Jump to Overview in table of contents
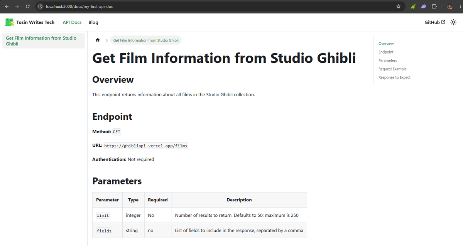 click(386, 44)
